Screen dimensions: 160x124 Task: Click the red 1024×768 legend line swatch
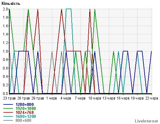8,112
